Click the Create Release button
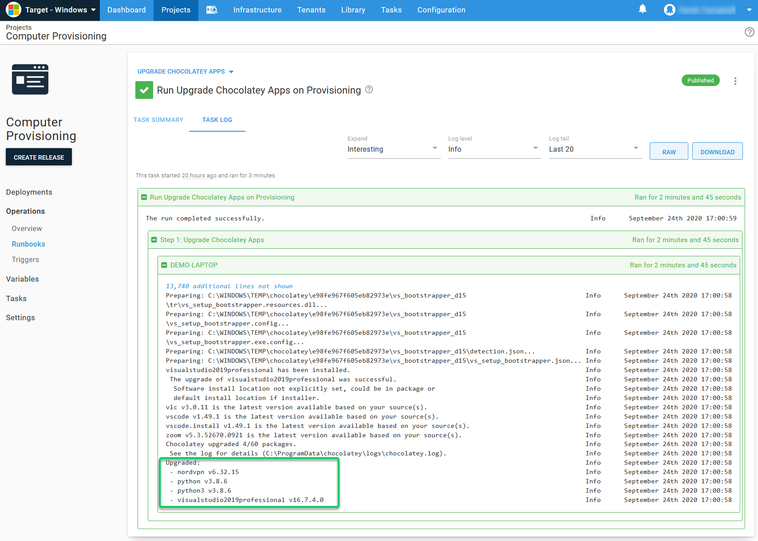The width and height of the screenshot is (758, 541). (x=39, y=157)
